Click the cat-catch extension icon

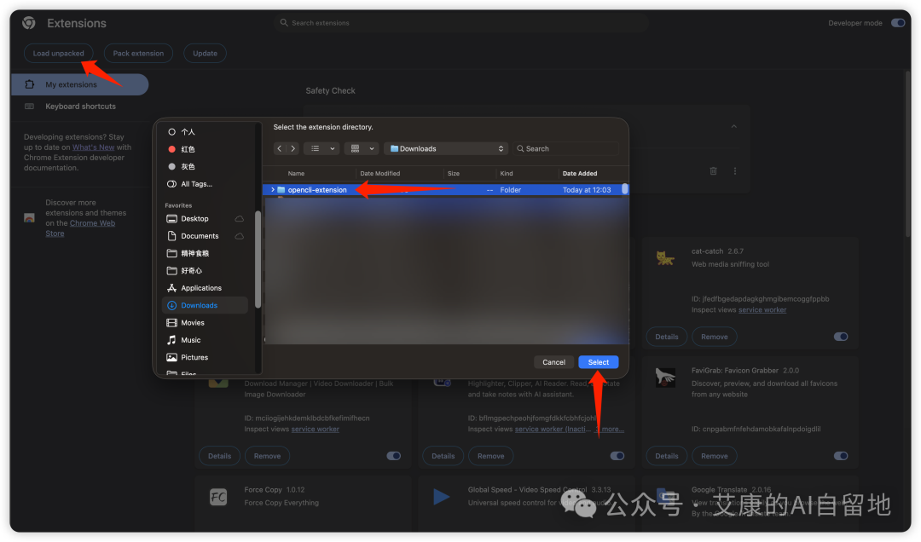(x=665, y=257)
